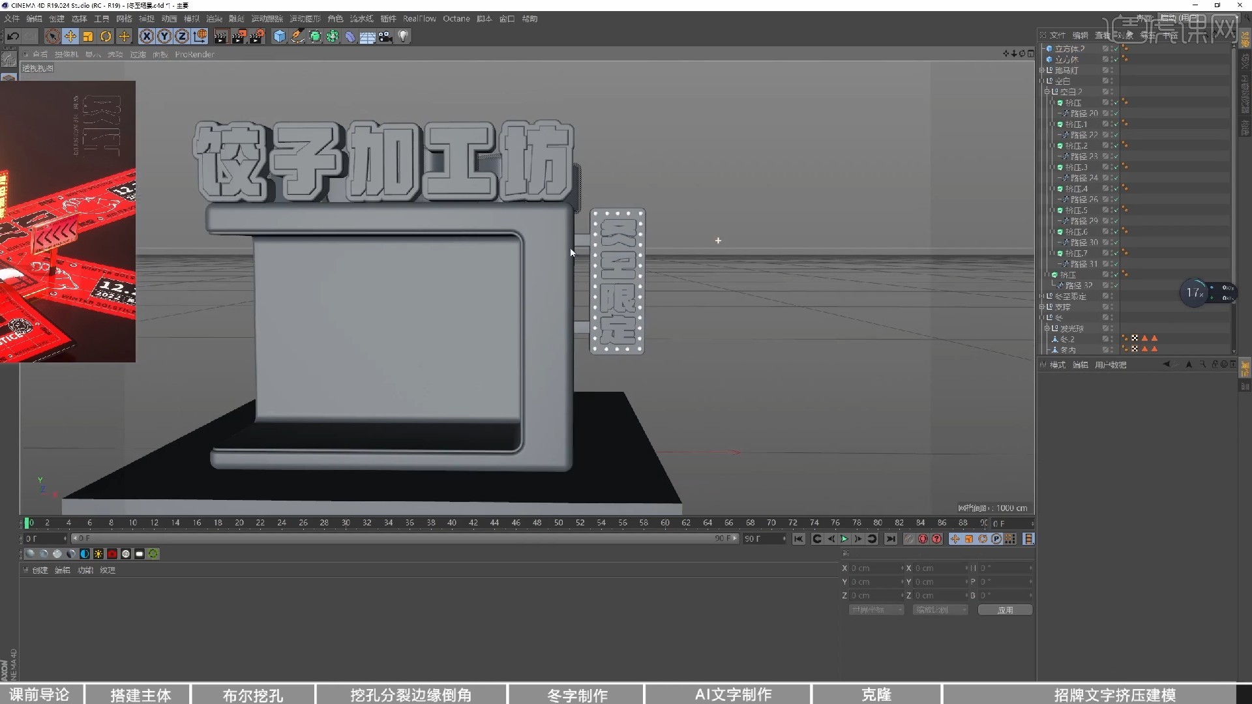Play timeline forward
The width and height of the screenshot is (1252, 704).
(844, 539)
